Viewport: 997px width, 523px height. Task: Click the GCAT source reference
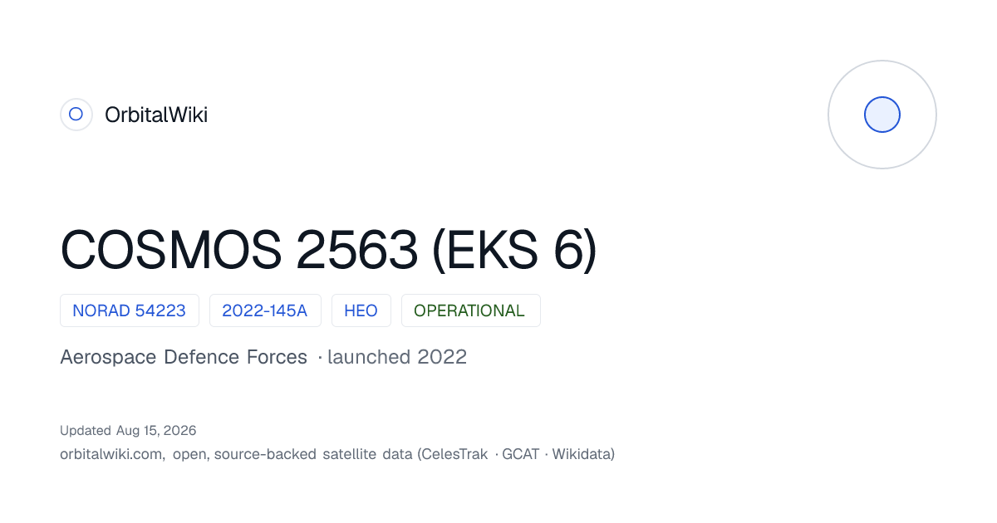coord(521,454)
